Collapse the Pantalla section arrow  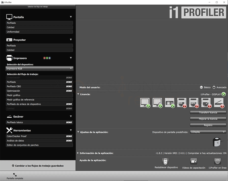click(x=71, y=17)
